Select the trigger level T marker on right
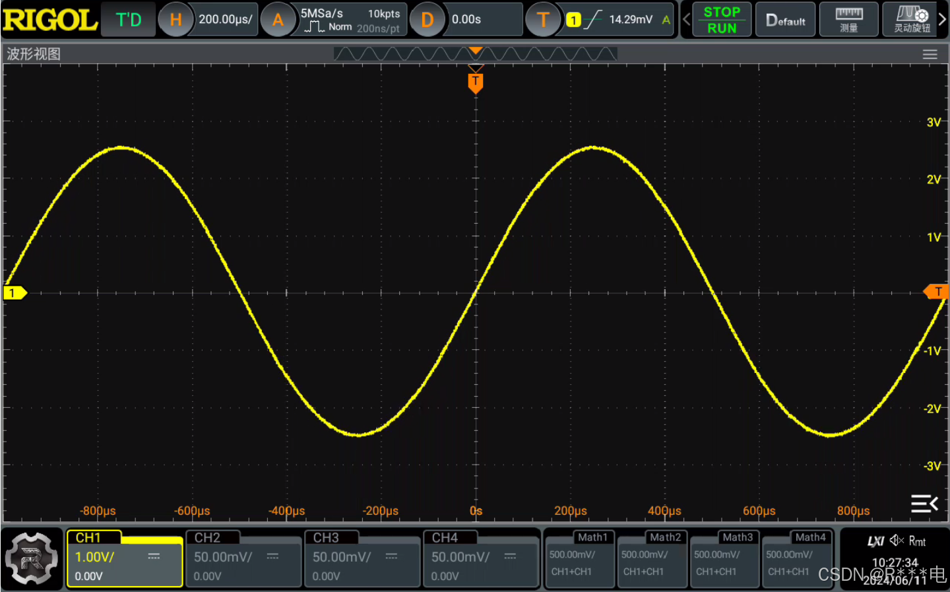The width and height of the screenshot is (950, 592). tap(936, 292)
